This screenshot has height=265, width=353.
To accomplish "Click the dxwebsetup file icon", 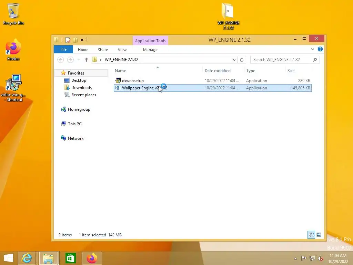I will (x=118, y=80).
